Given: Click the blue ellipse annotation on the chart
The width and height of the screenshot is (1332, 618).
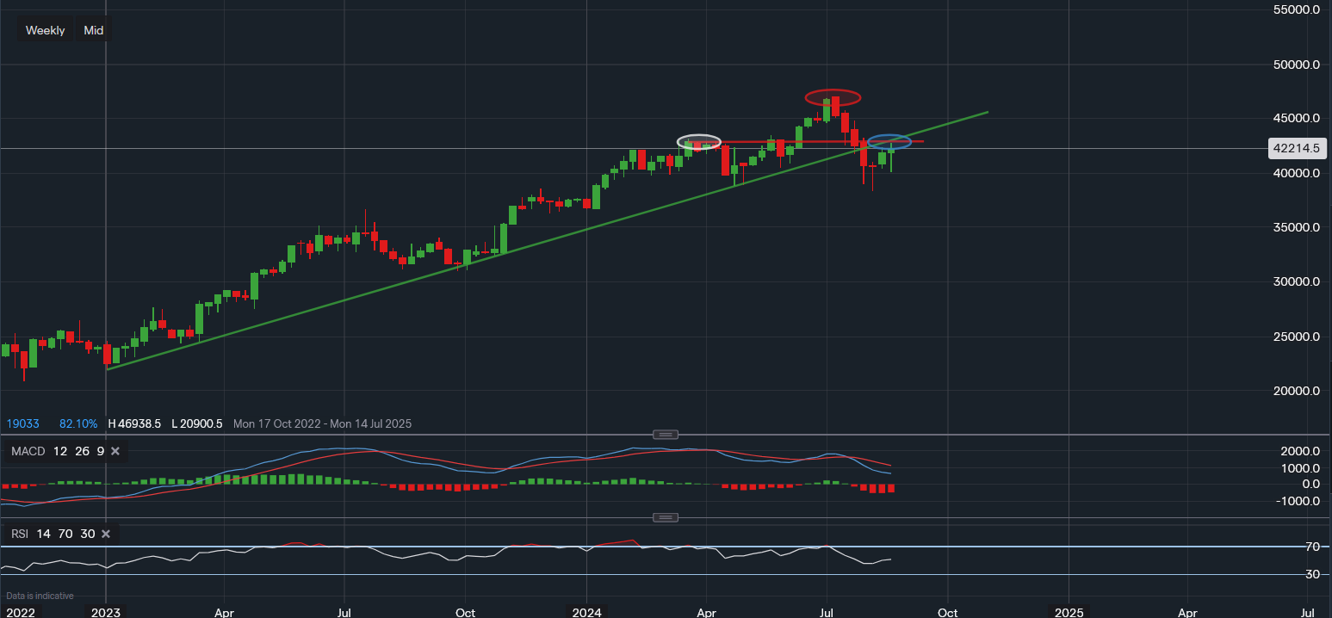Looking at the screenshot, I should click(891, 142).
